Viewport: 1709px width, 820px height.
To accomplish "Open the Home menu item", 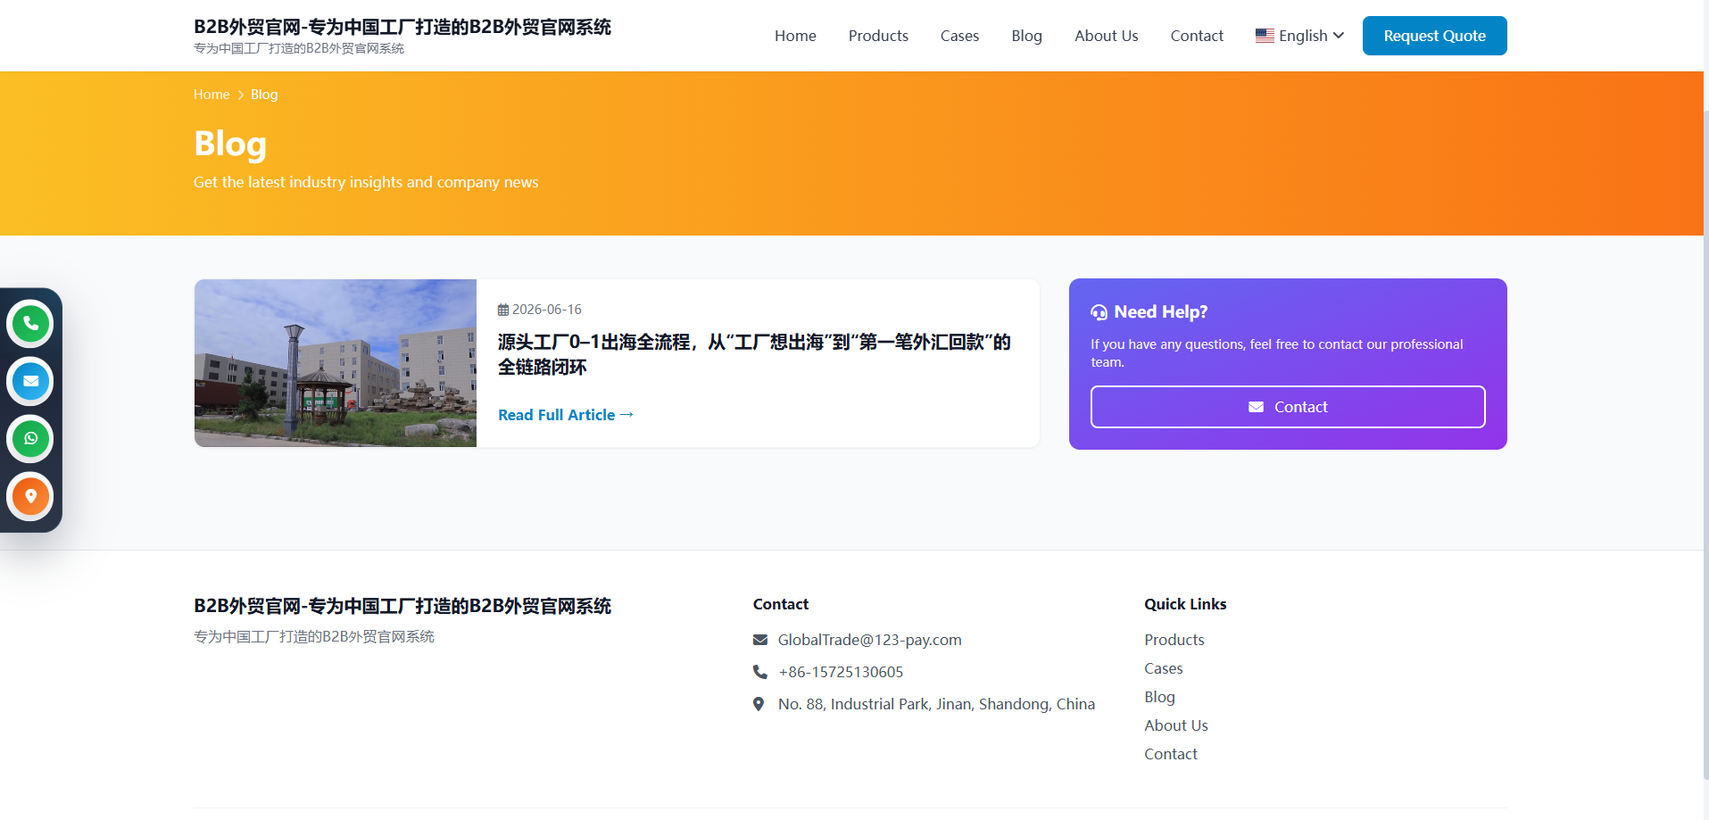I will 795,36.
